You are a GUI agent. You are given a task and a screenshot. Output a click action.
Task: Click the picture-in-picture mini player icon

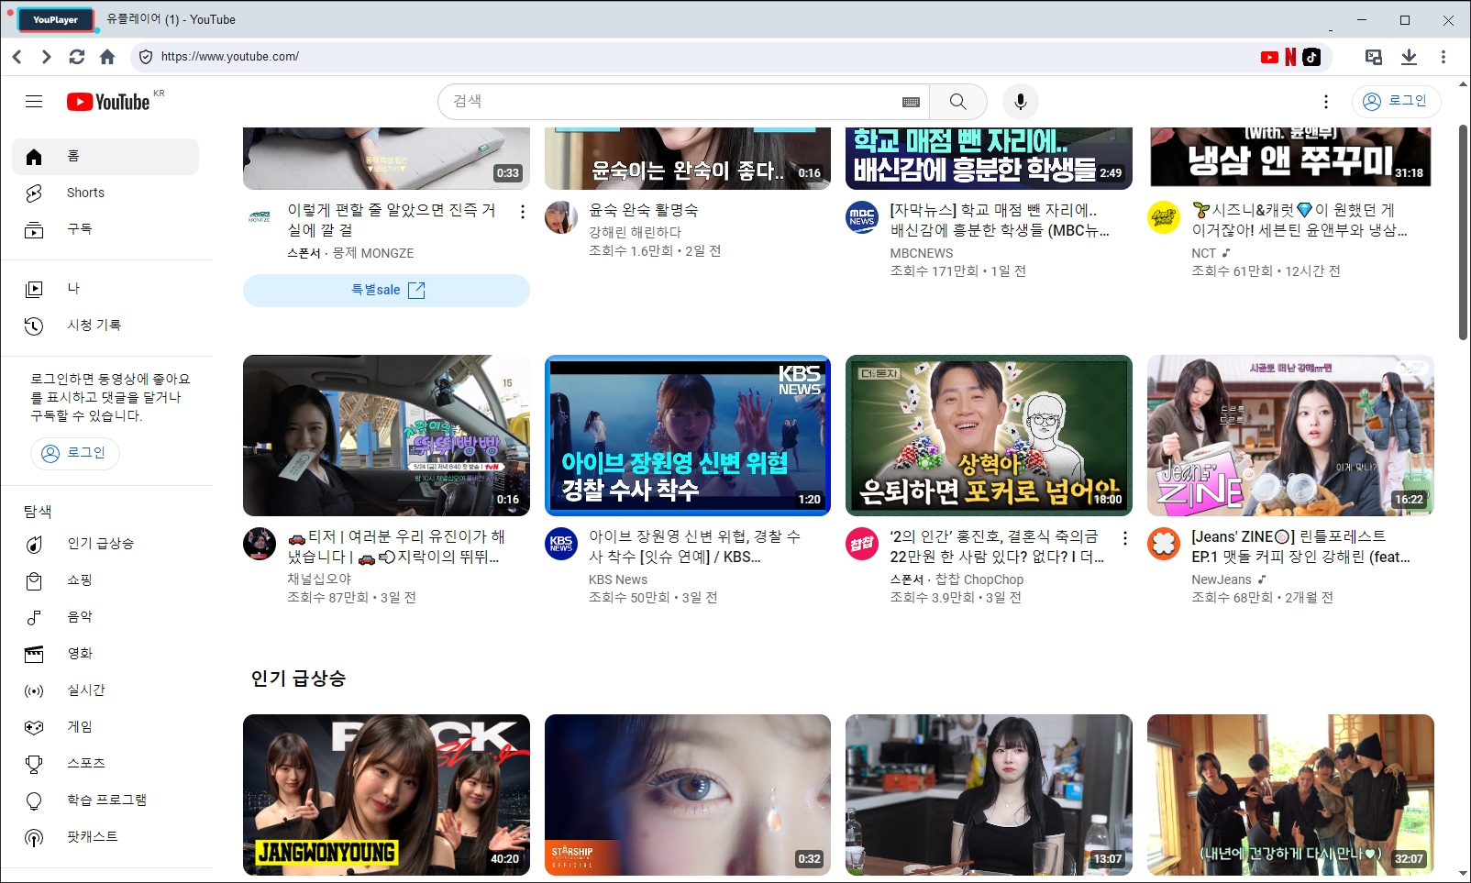tap(1373, 57)
